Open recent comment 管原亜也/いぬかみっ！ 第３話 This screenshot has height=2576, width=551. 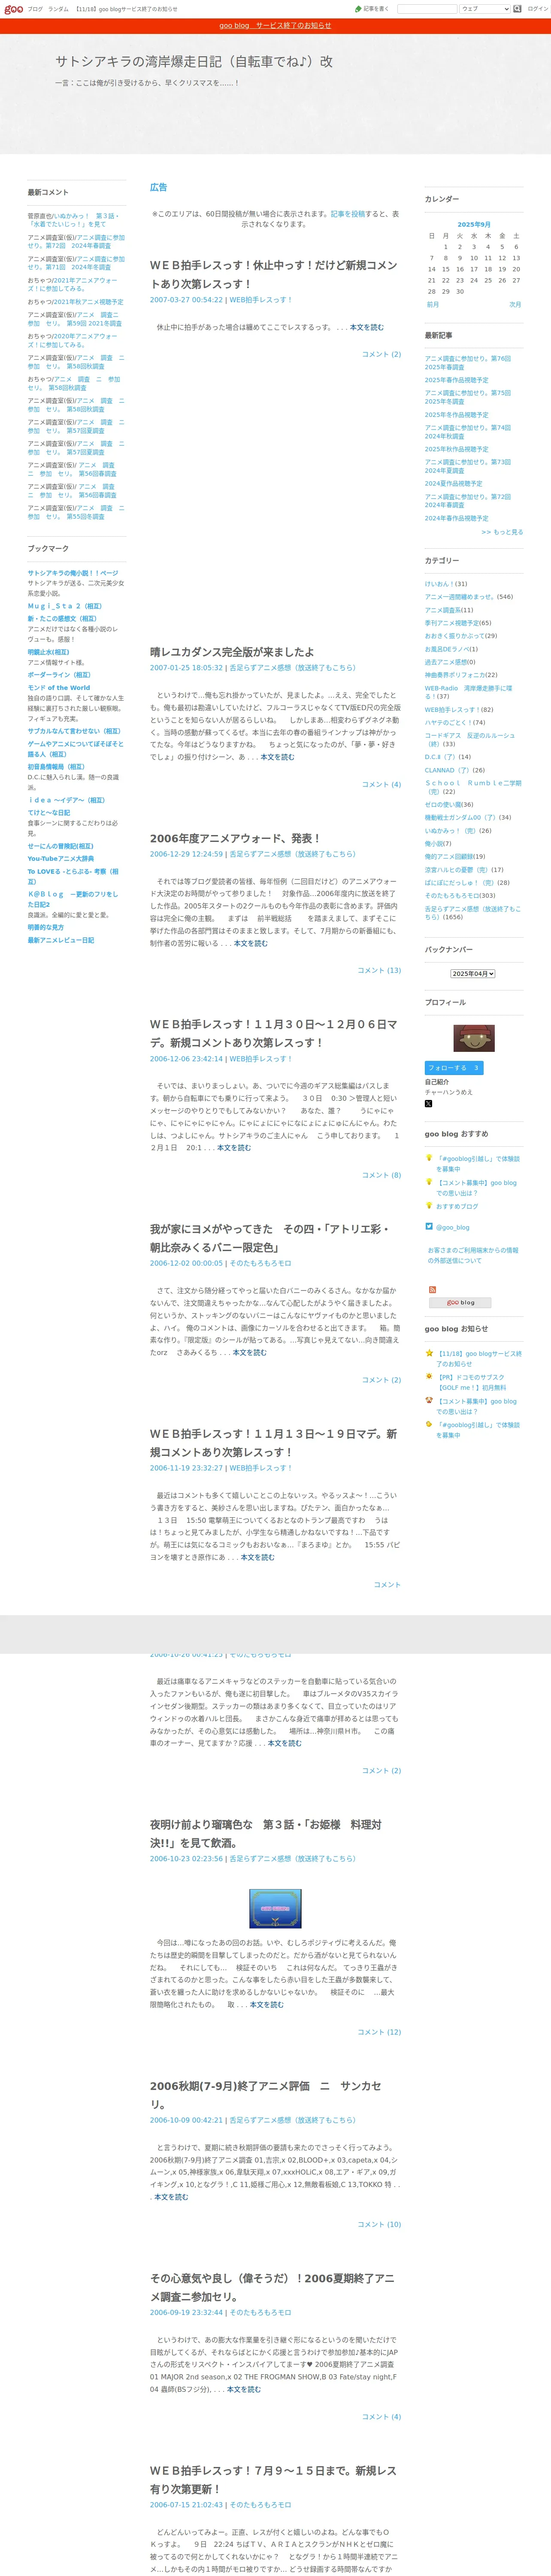(73, 220)
